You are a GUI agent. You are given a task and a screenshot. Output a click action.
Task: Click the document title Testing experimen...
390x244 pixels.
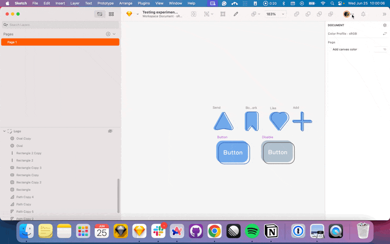point(160,12)
